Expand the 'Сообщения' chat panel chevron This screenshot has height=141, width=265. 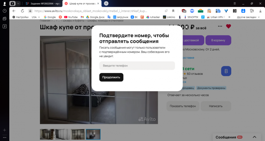tap(255, 137)
